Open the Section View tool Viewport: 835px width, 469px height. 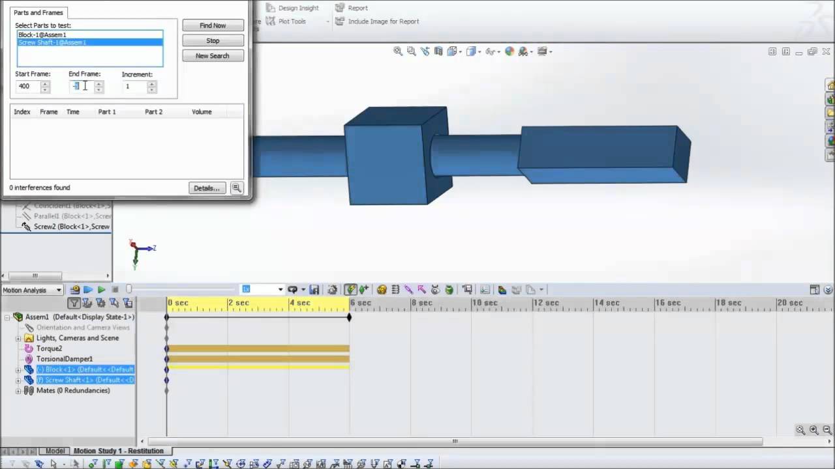[x=438, y=51]
